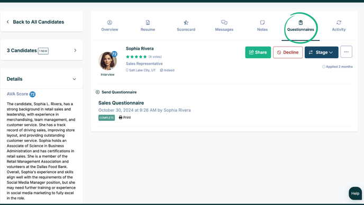364x205 pixels.
Task: Open the Scorecard star icon tab
Action: [186, 23]
